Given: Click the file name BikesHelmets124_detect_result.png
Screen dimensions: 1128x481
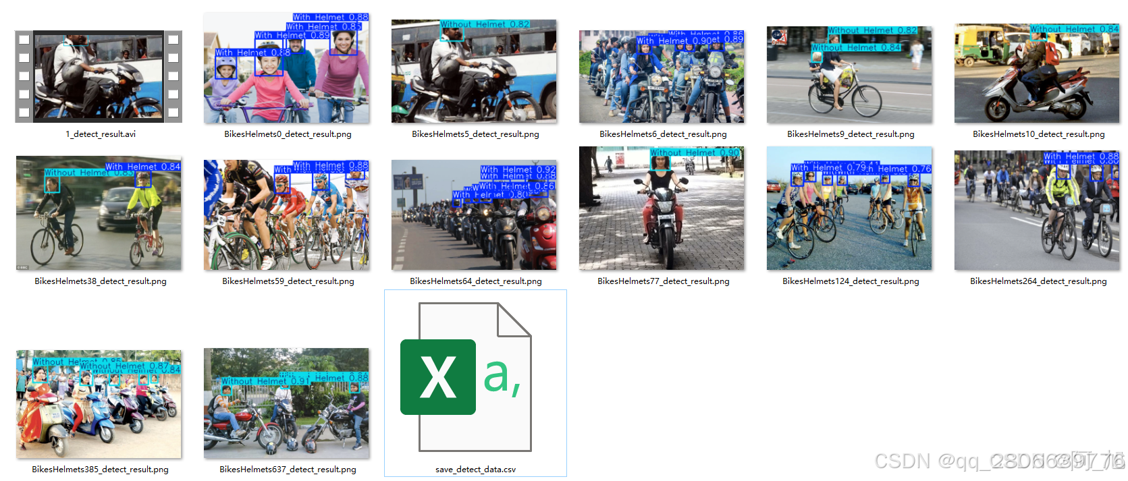Looking at the screenshot, I should tap(851, 281).
